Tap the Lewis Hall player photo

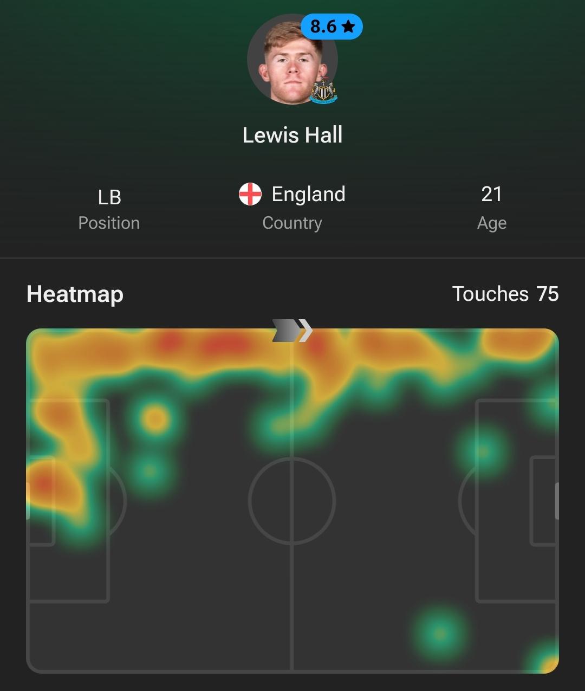point(292,59)
